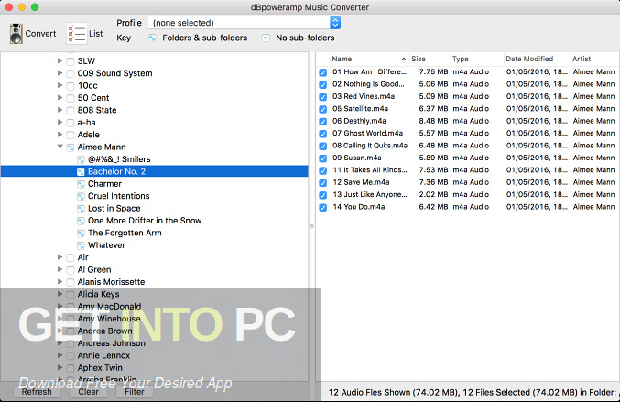Click the folder icon next to Lost in Space
The height and width of the screenshot is (402, 620).
click(81, 208)
